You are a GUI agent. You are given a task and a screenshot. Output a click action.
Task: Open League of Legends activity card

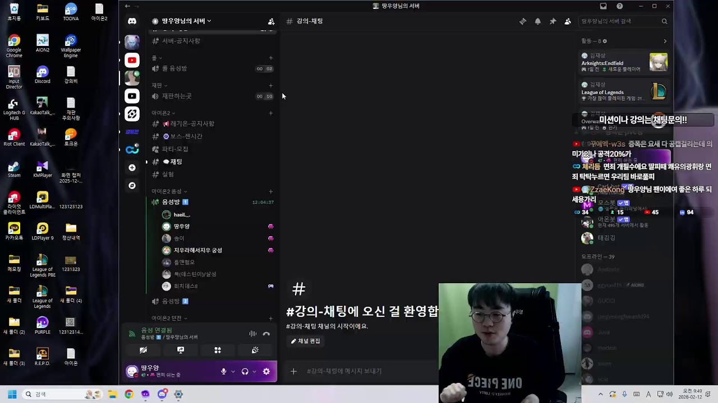(x=624, y=91)
